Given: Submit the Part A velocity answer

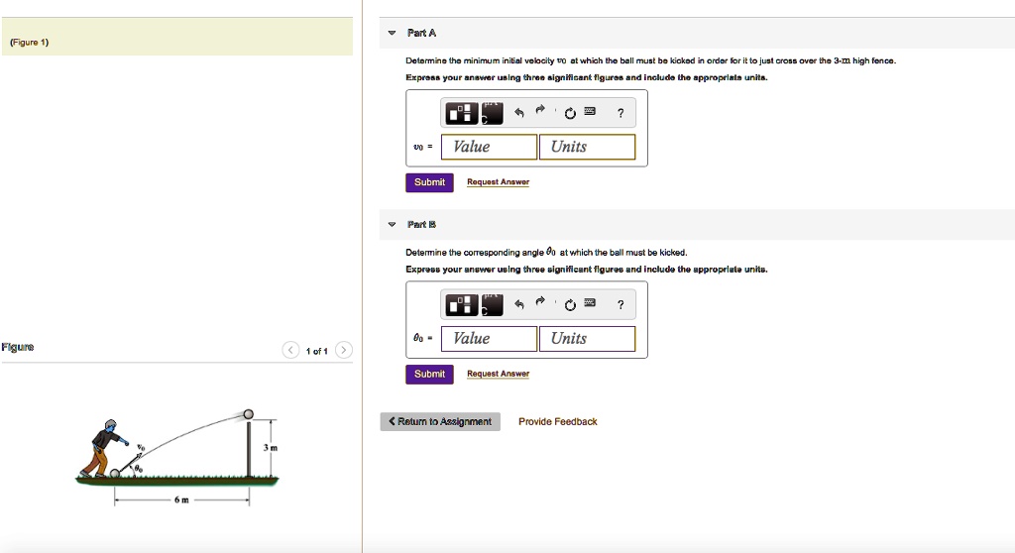Looking at the screenshot, I should click(x=429, y=182).
